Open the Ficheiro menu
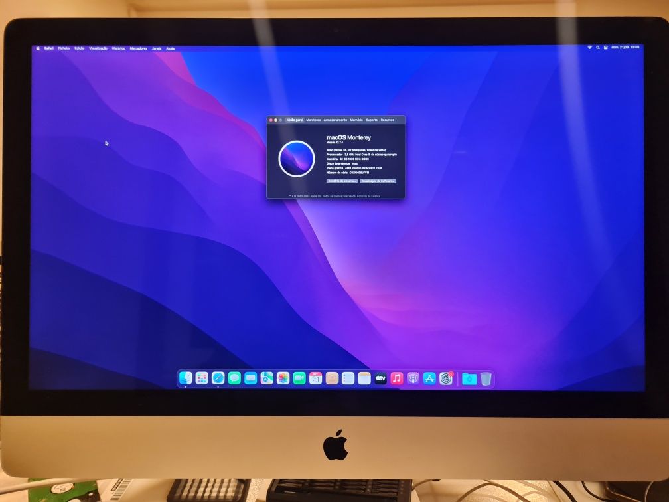 tap(64, 48)
